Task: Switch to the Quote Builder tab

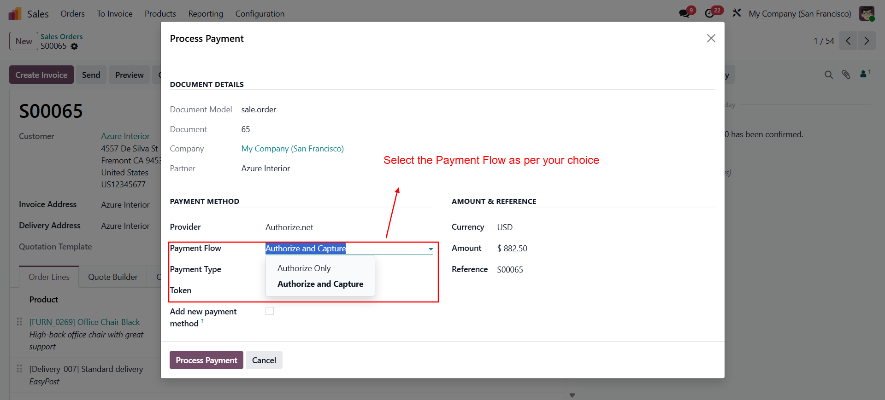Action: pyautogui.click(x=113, y=277)
